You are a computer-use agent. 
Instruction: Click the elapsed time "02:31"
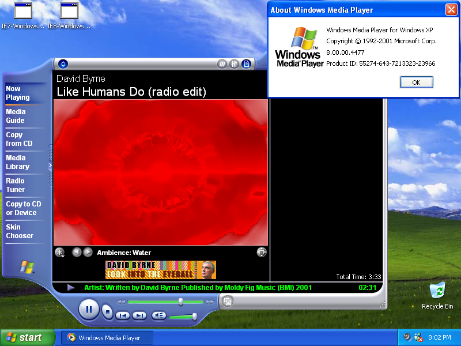click(368, 287)
